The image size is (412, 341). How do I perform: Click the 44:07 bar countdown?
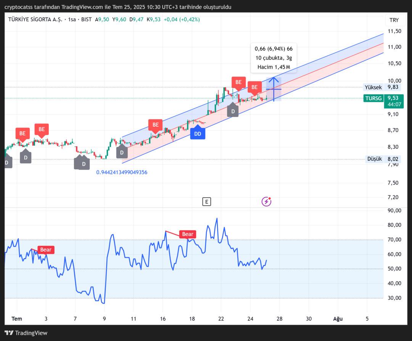coord(394,104)
